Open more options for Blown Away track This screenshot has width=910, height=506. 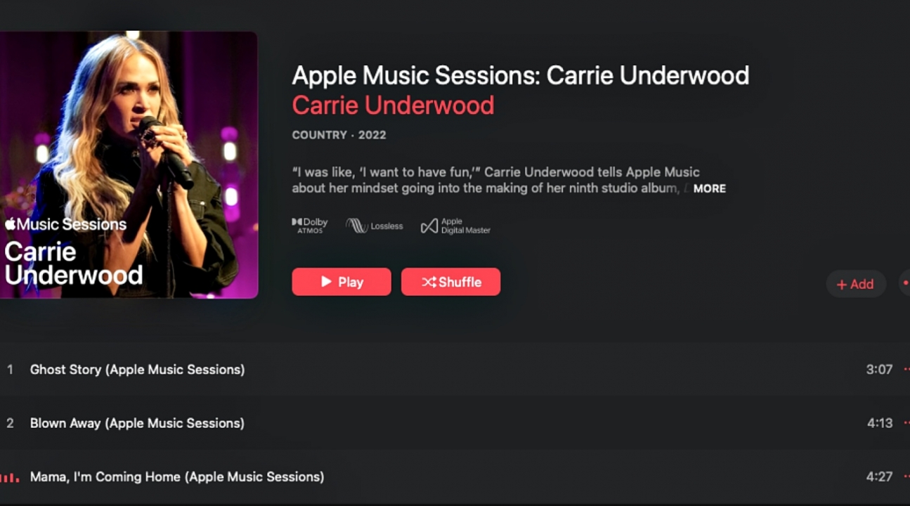pos(906,423)
